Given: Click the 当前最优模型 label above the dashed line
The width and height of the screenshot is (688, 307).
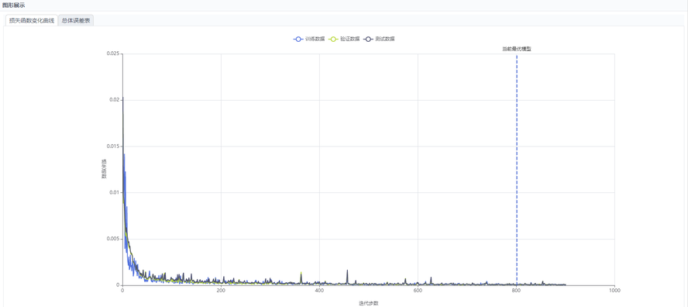Looking at the screenshot, I should coord(517,49).
